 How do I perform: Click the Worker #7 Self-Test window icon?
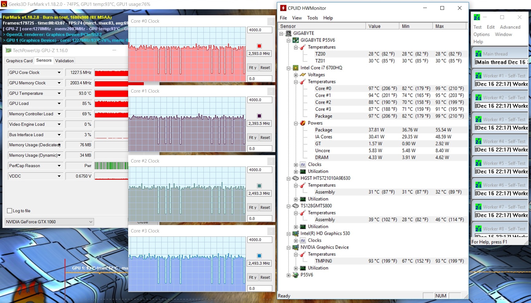pos(478,207)
